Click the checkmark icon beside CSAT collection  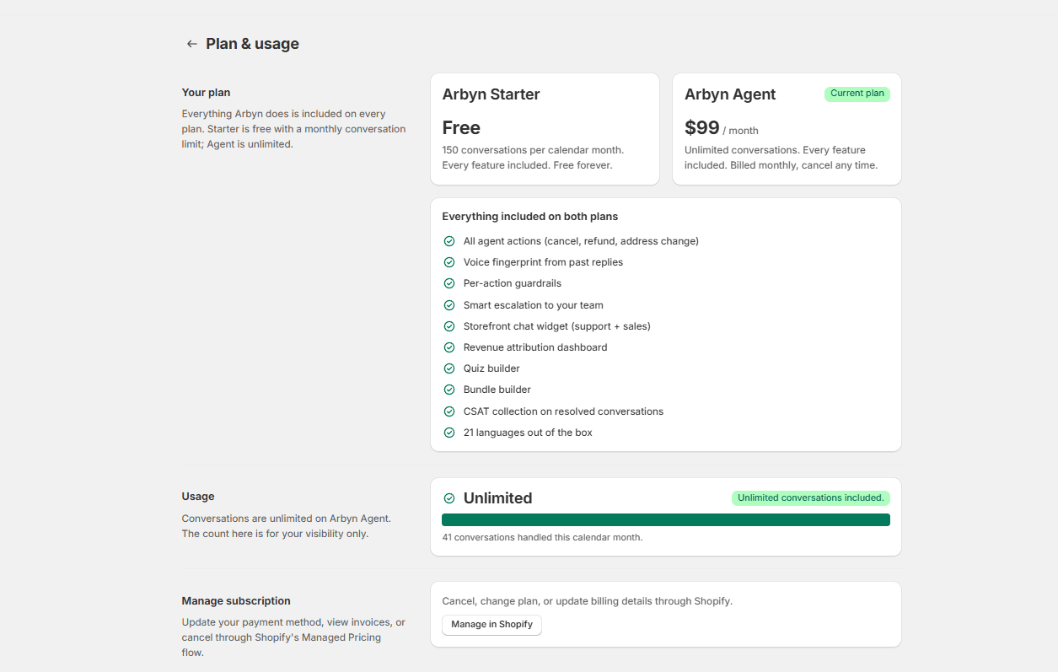[x=449, y=411]
